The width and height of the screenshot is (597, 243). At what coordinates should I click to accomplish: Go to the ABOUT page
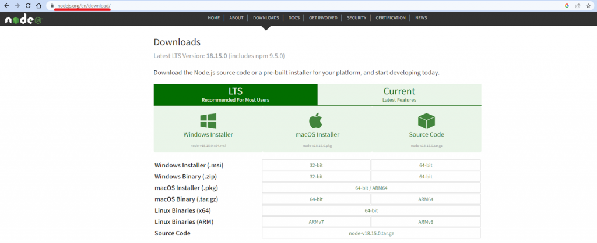pyautogui.click(x=236, y=18)
